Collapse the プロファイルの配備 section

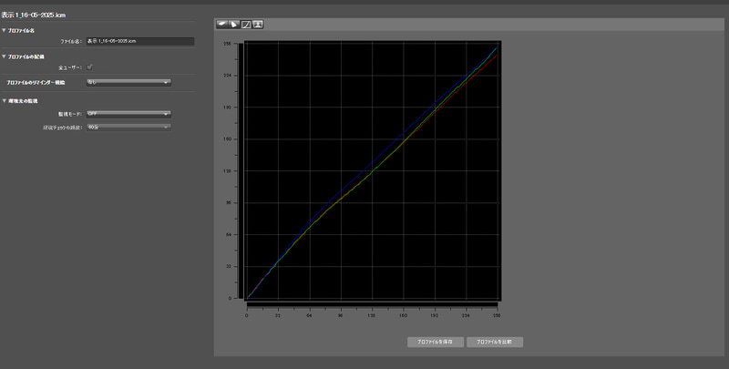[x=5, y=56]
